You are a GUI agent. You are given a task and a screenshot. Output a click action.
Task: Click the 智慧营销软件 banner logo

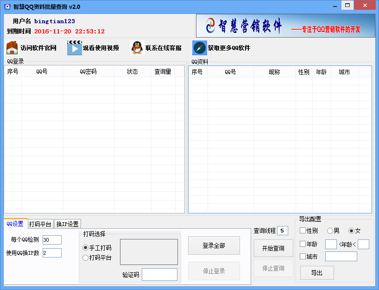tap(285, 26)
